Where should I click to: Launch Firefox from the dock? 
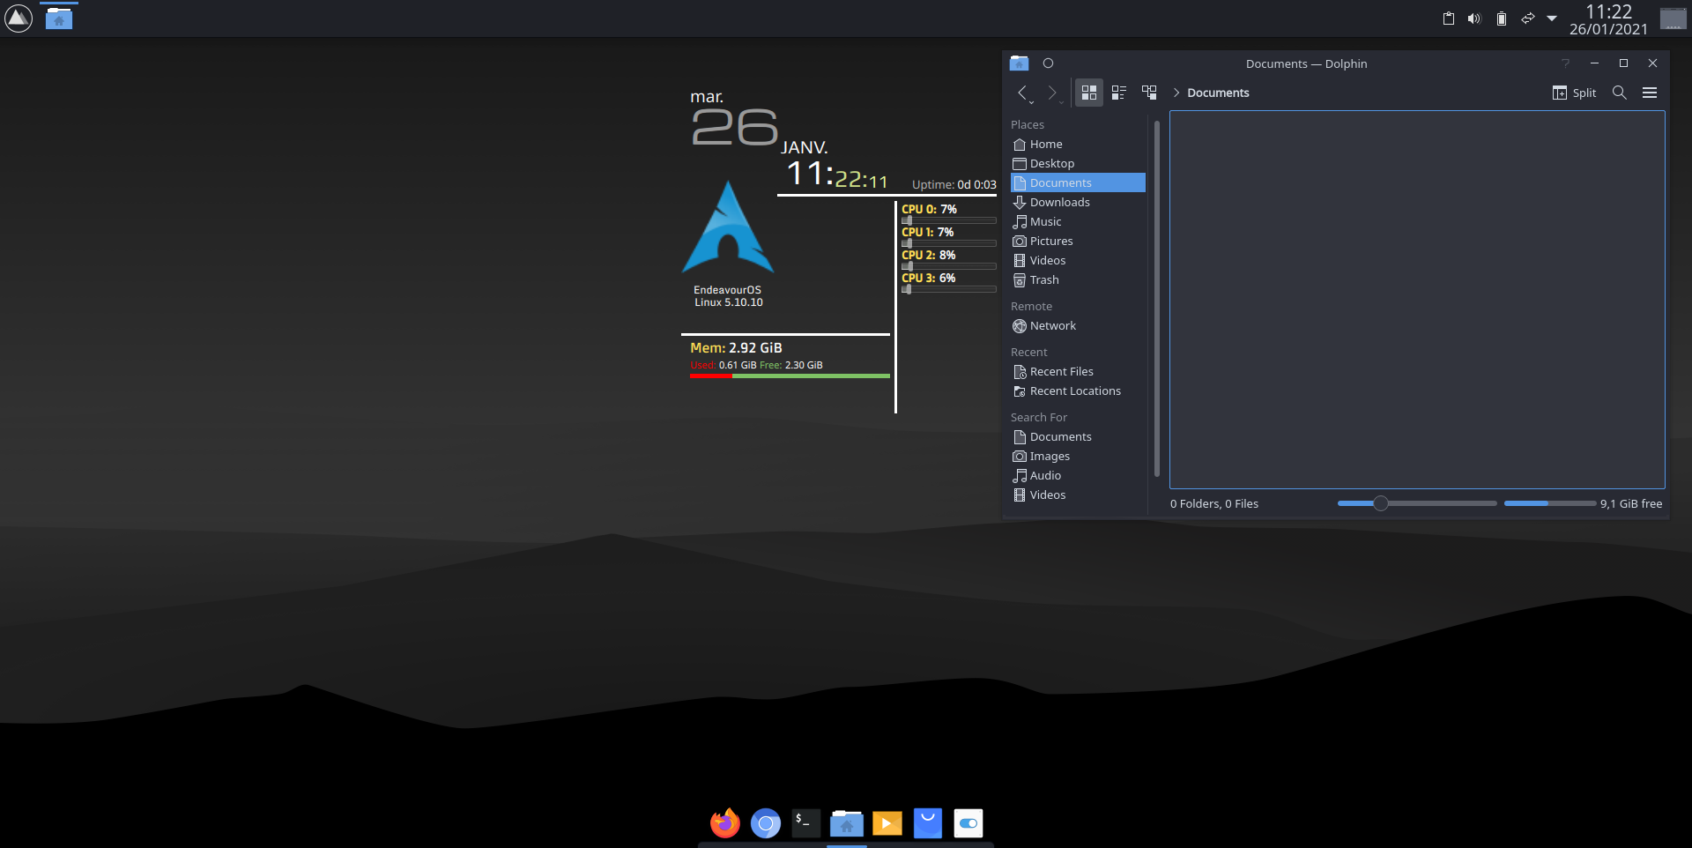tap(725, 823)
